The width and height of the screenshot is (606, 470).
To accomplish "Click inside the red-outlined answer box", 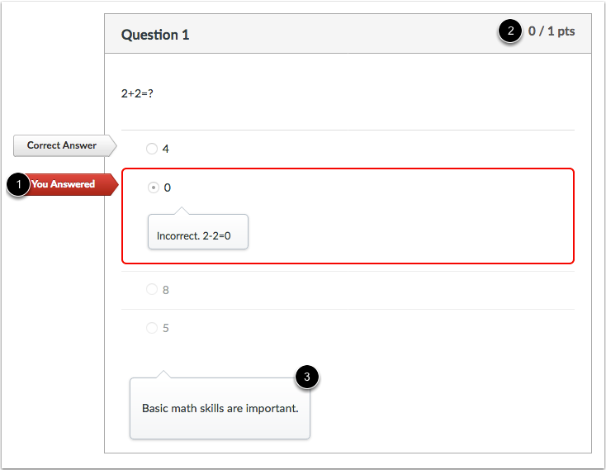I will pos(348,216).
